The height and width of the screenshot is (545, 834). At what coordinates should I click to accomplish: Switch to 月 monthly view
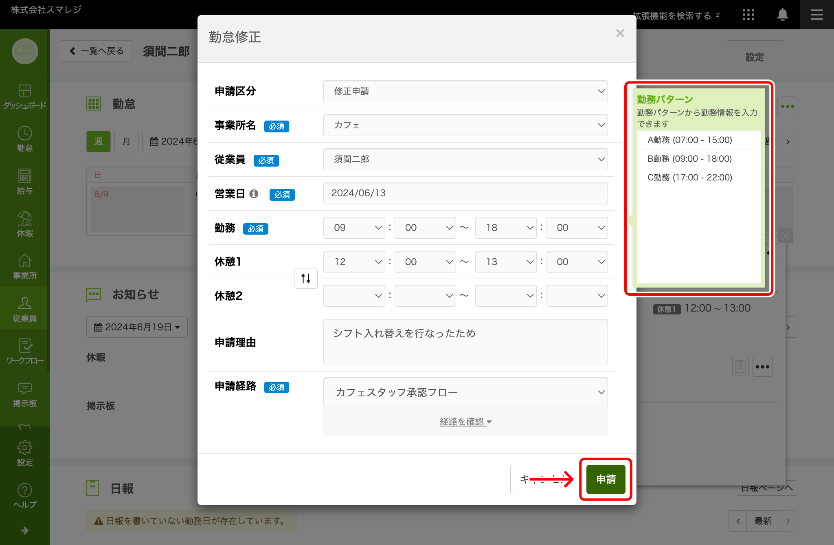[x=126, y=141]
